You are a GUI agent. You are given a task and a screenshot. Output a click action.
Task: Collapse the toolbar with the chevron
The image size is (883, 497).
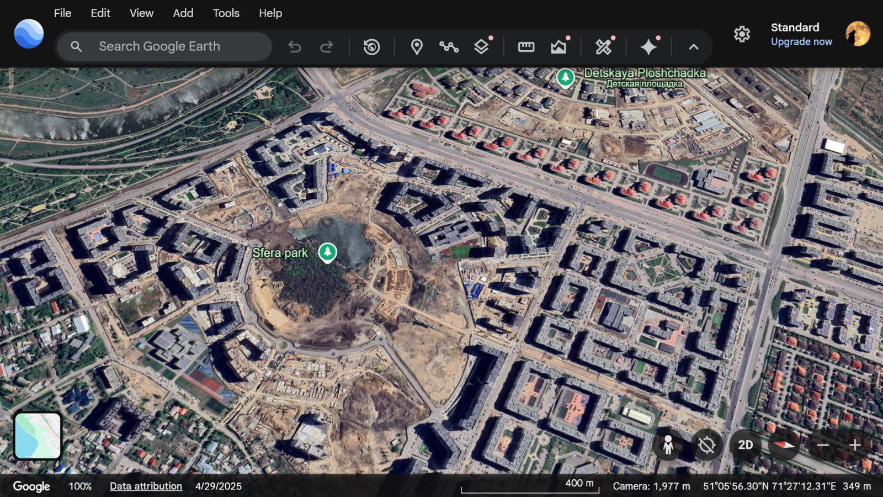[694, 47]
